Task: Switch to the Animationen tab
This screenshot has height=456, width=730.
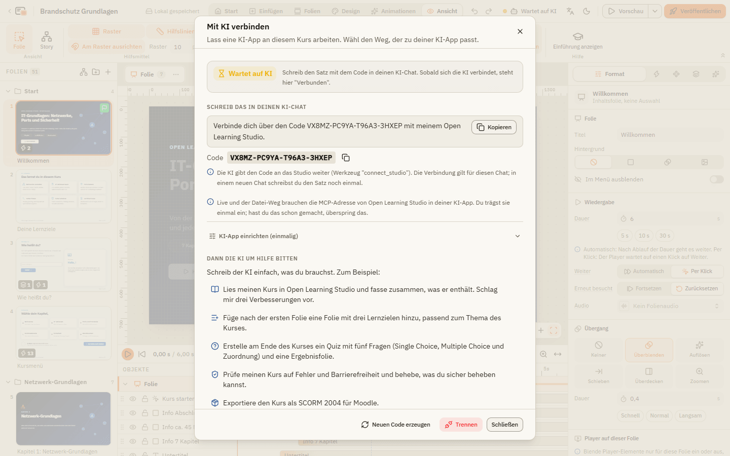Action: click(x=393, y=11)
